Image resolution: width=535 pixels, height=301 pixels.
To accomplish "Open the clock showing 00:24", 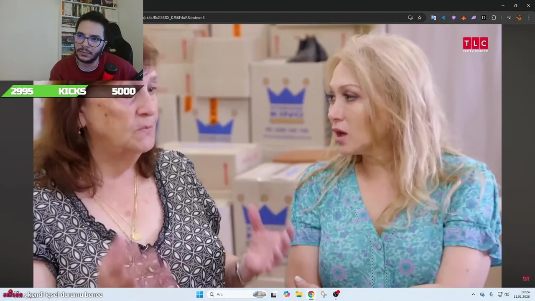I will click(x=522, y=294).
